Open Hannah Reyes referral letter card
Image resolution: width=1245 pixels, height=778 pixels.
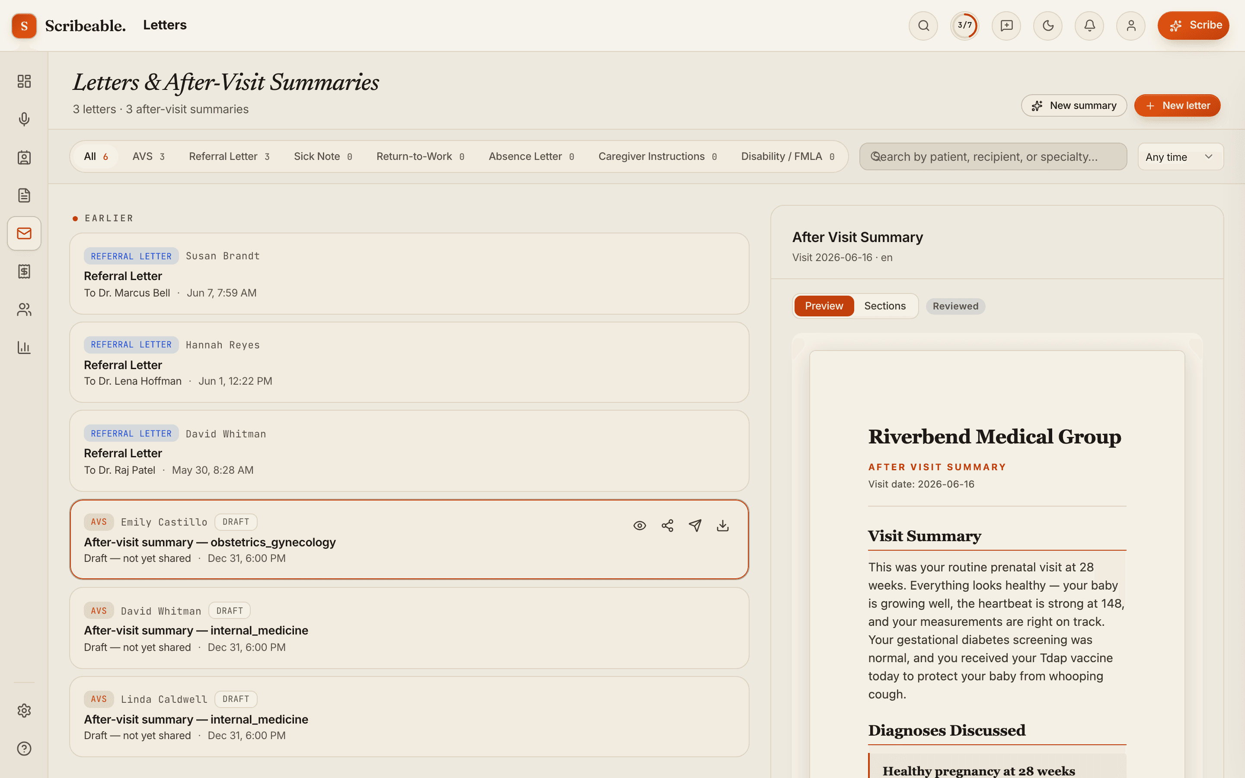(409, 362)
